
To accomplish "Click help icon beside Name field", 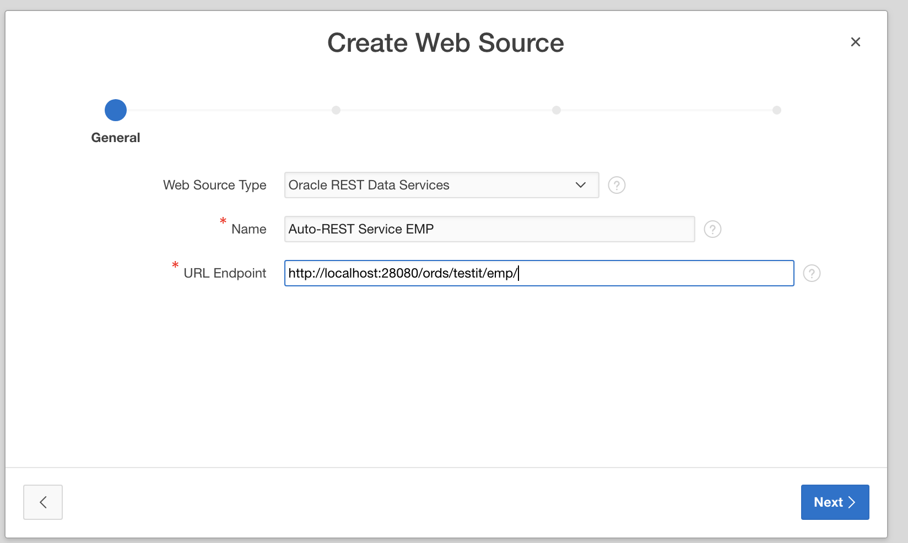I will (712, 229).
